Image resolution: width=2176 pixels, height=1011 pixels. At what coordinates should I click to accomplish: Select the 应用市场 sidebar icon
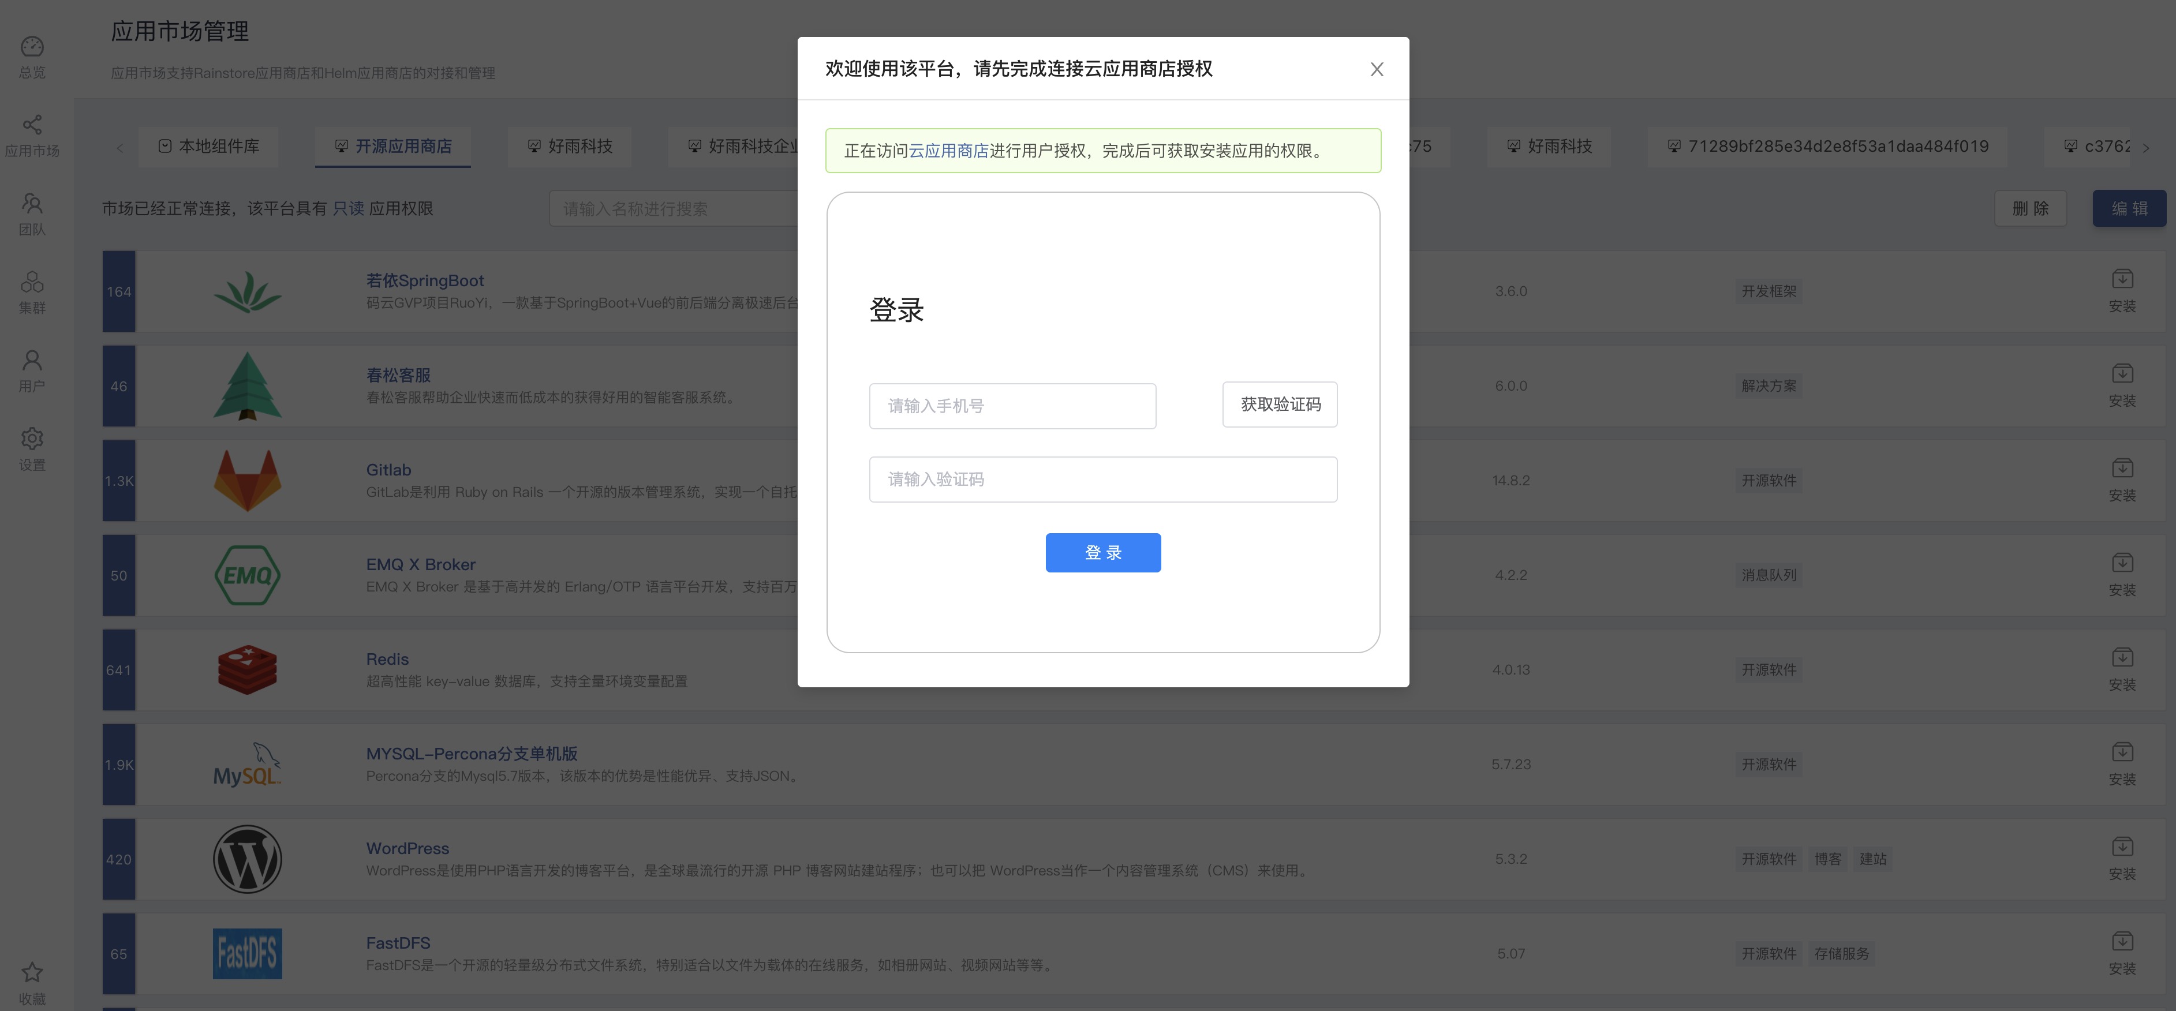point(31,133)
